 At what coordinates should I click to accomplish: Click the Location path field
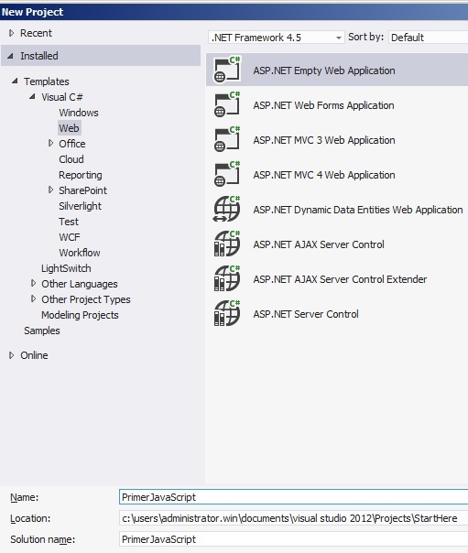(293, 518)
